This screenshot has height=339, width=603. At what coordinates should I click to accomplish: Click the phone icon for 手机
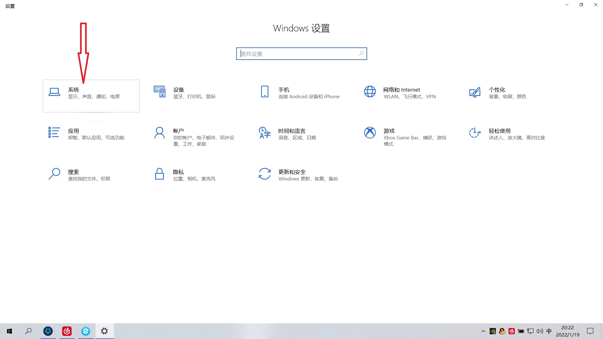click(x=265, y=91)
